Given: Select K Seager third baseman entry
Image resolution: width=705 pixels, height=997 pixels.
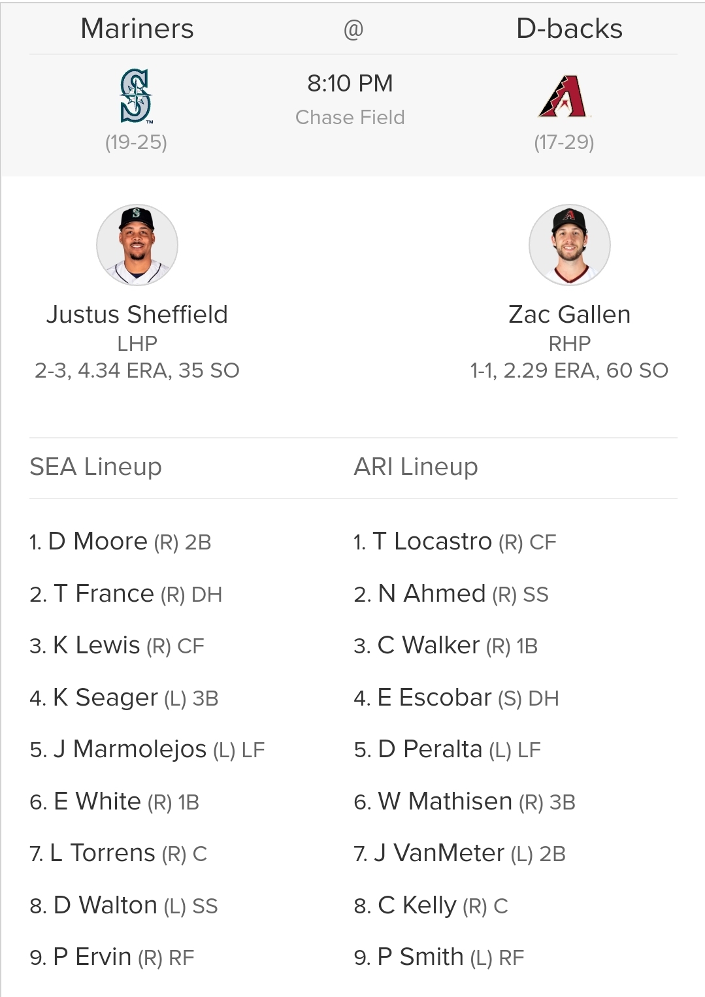Looking at the screenshot, I should (124, 698).
